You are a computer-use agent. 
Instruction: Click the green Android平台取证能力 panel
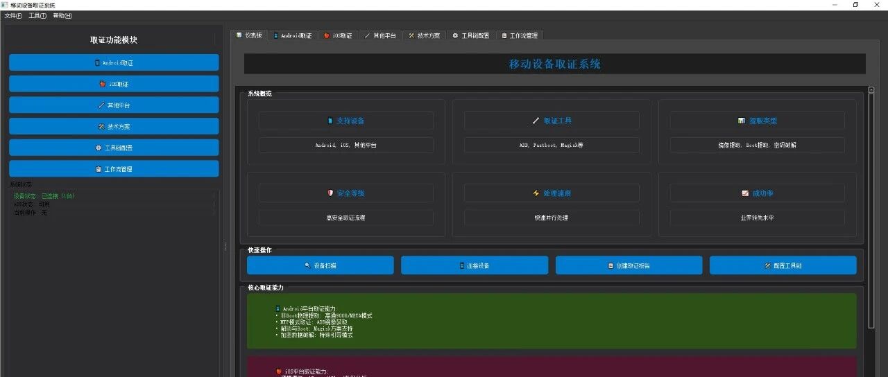point(552,321)
